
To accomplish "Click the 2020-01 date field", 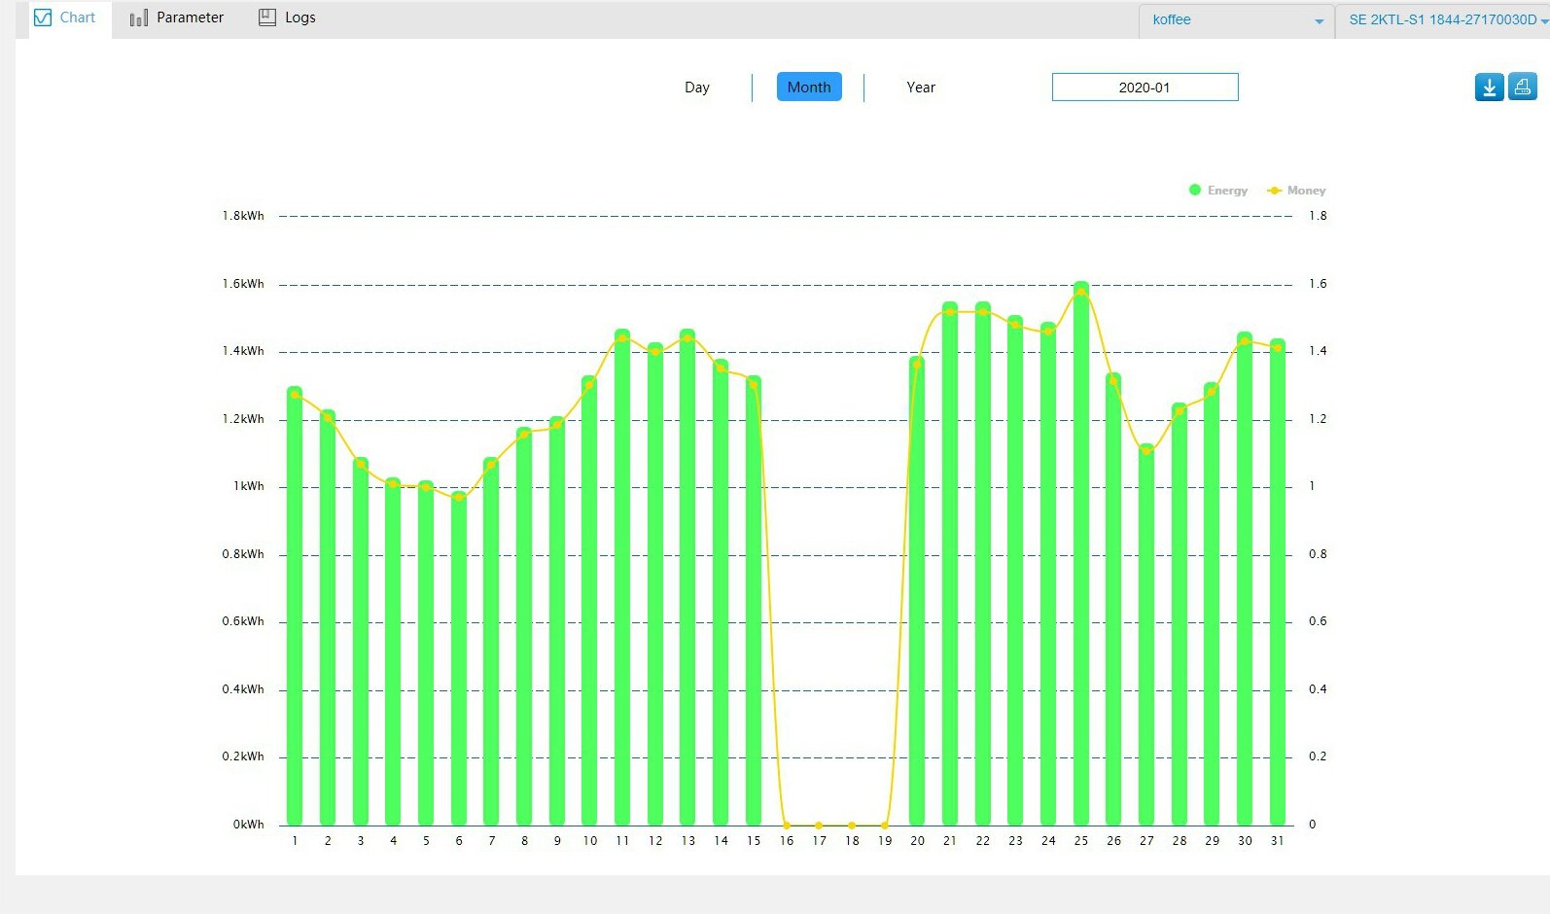I will pos(1145,88).
